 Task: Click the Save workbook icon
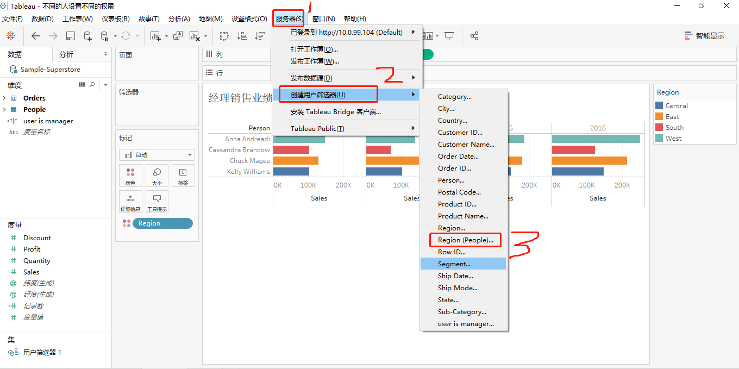pyautogui.click(x=71, y=36)
